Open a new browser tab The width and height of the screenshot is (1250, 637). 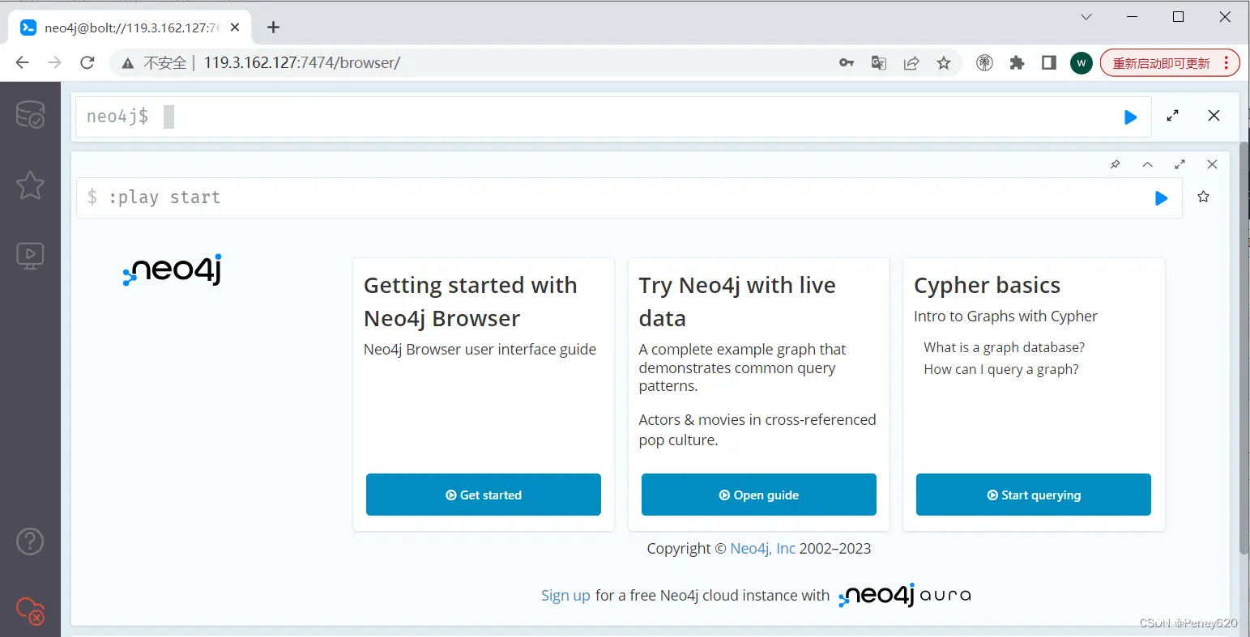273,28
